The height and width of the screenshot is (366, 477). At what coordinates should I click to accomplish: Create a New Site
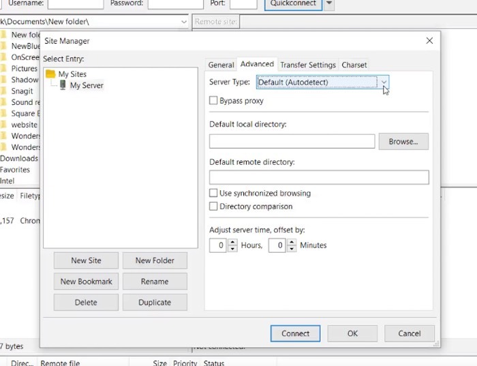tap(86, 260)
